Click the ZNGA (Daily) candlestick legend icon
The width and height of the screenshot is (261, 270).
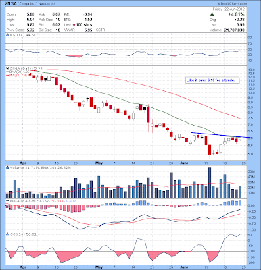(x=7, y=67)
